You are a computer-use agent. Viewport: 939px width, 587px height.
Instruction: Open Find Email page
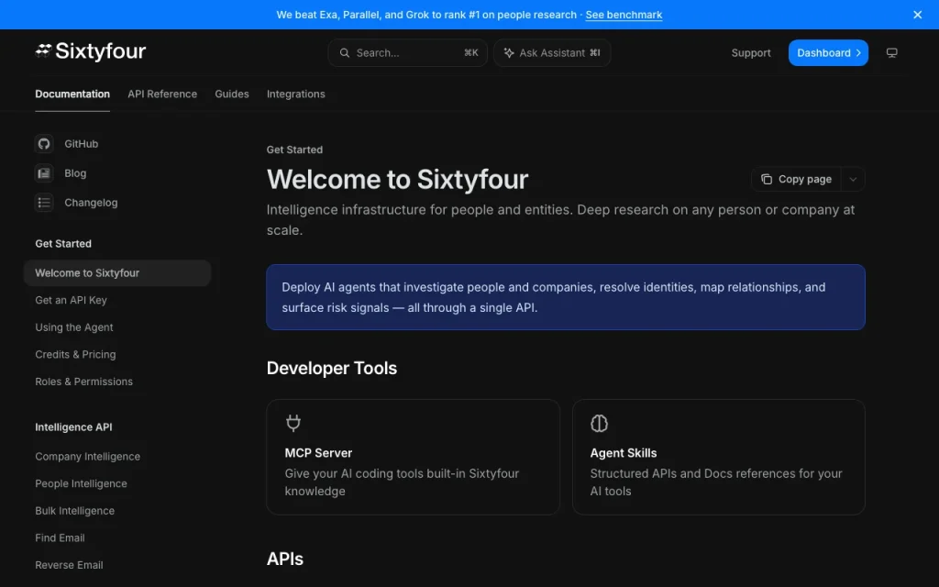[60, 537]
